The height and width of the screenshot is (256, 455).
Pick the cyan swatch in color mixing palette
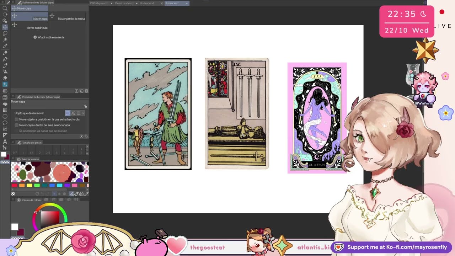[x=59, y=185]
